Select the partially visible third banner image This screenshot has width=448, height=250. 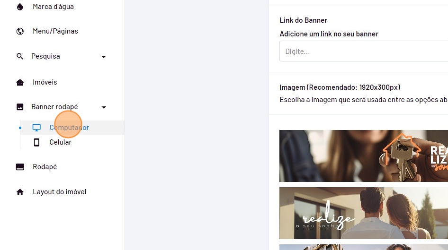[363, 247]
